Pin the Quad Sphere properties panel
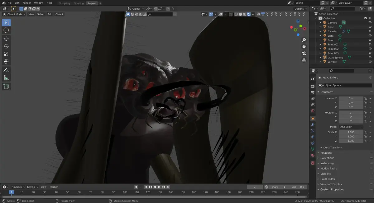This screenshot has height=203, width=374. click(370, 78)
